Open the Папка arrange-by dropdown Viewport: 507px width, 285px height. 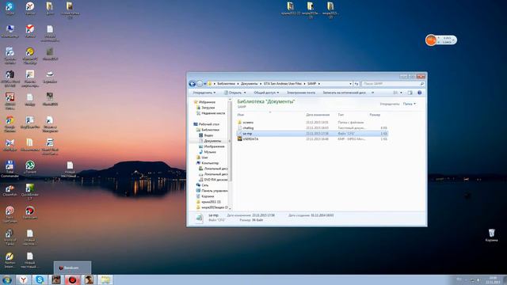tap(410, 104)
